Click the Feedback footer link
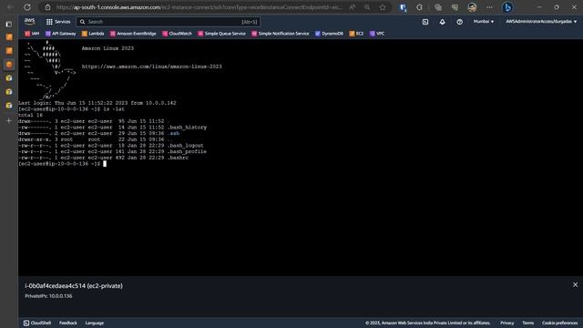 coord(68,323)
